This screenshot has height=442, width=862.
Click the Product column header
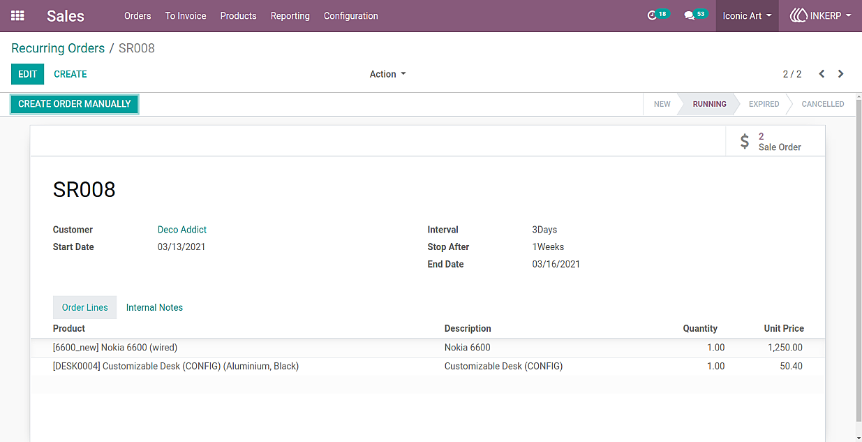(x=69, y=328)
